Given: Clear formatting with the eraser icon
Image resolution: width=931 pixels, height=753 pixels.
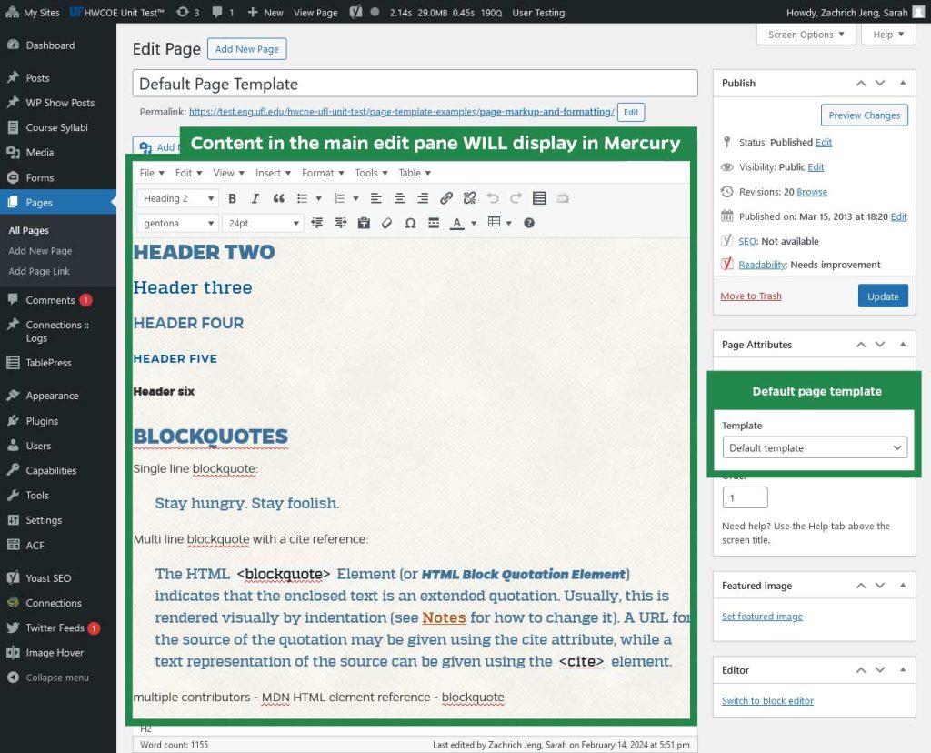Looking at the screenshot, I should pos(385,223).
